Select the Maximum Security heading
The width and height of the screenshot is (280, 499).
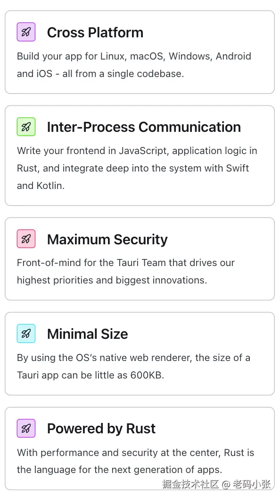pos(107,239)
